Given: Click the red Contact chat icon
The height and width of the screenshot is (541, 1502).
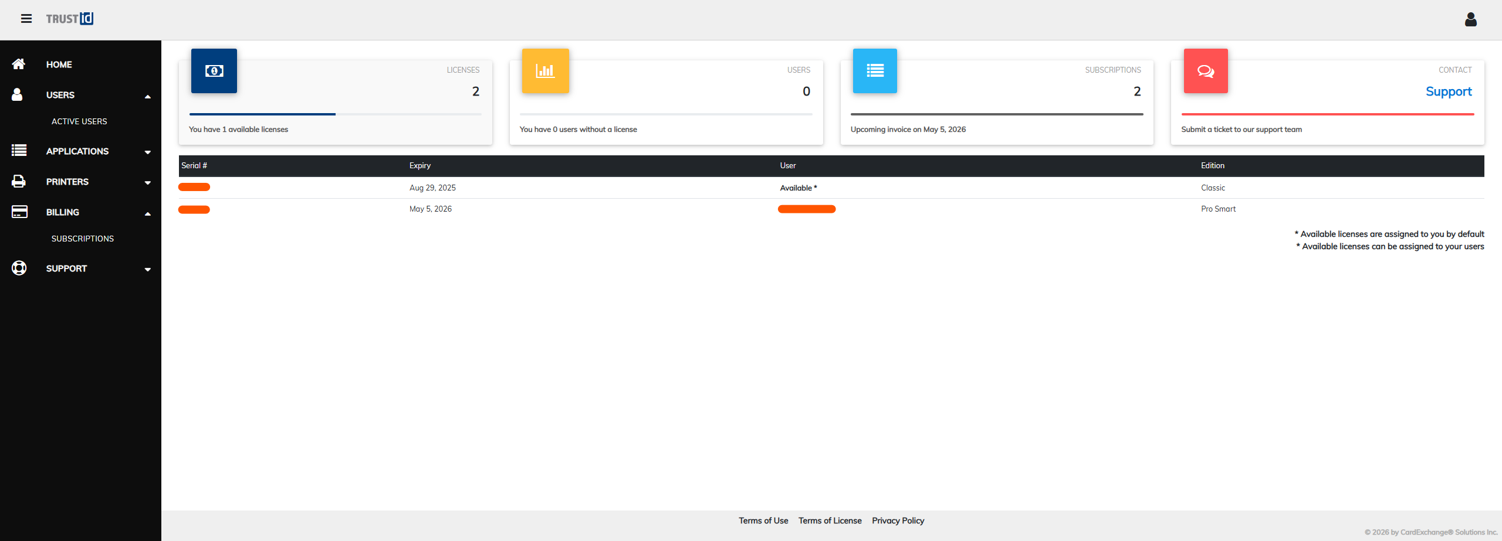Looking at the screenshot, I should (1206, 71).
